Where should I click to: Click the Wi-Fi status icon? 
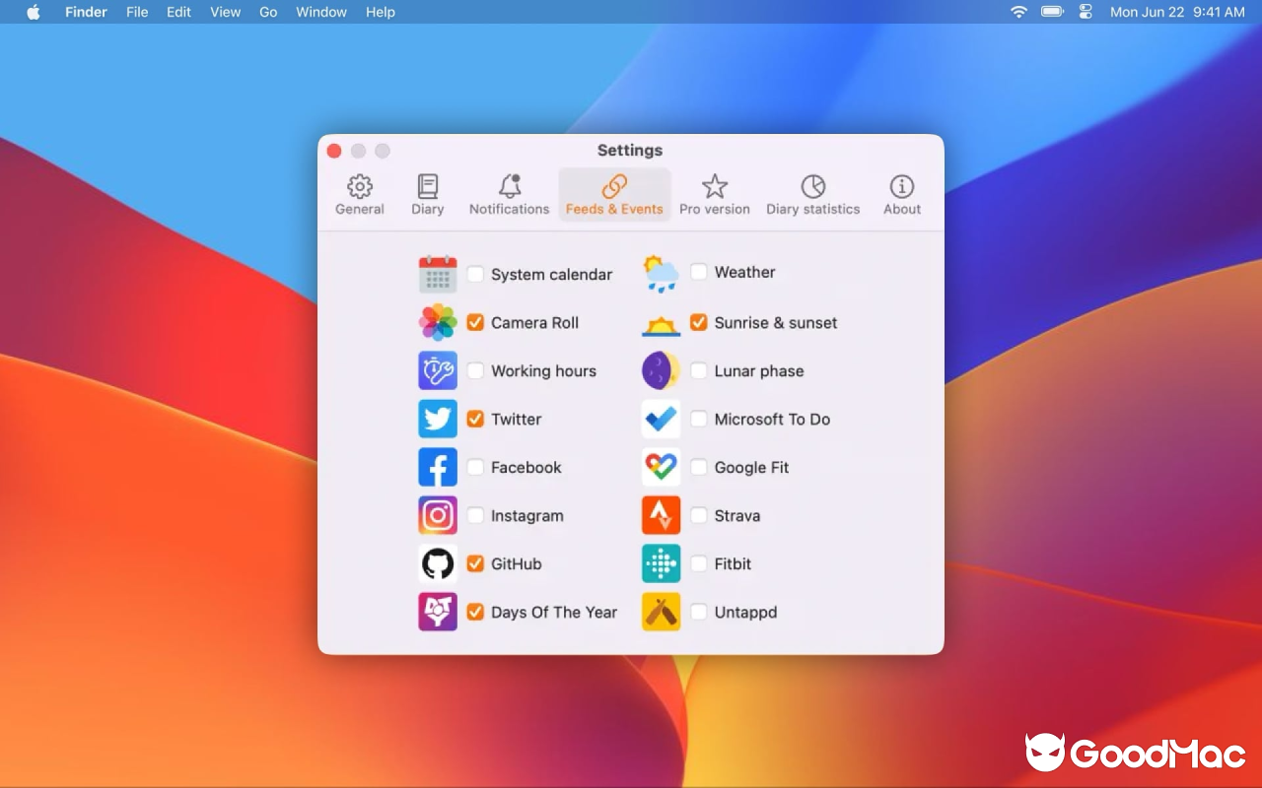[1019, 12]
